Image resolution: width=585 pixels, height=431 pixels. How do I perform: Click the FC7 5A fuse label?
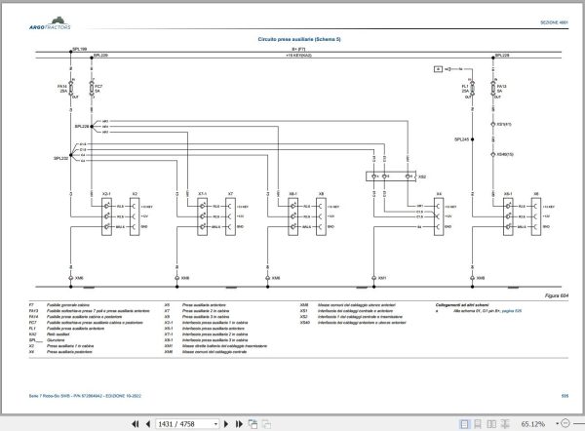98,89
